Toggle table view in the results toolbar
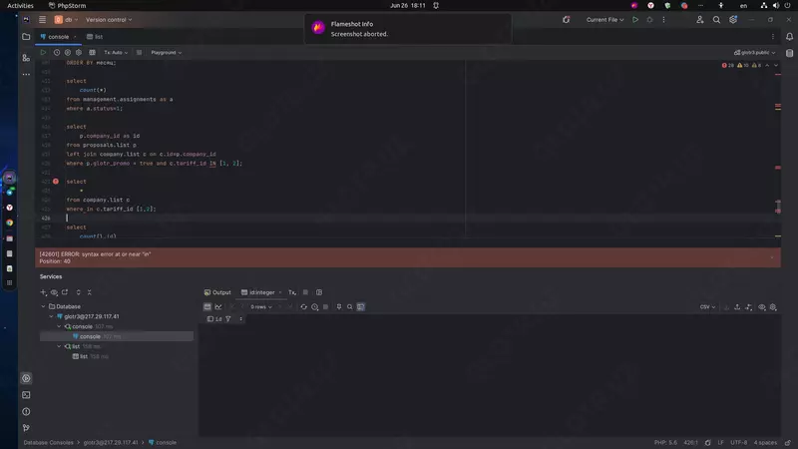Image resolution: width=798 pixels, height=449 pixels. tap(207, 306)
